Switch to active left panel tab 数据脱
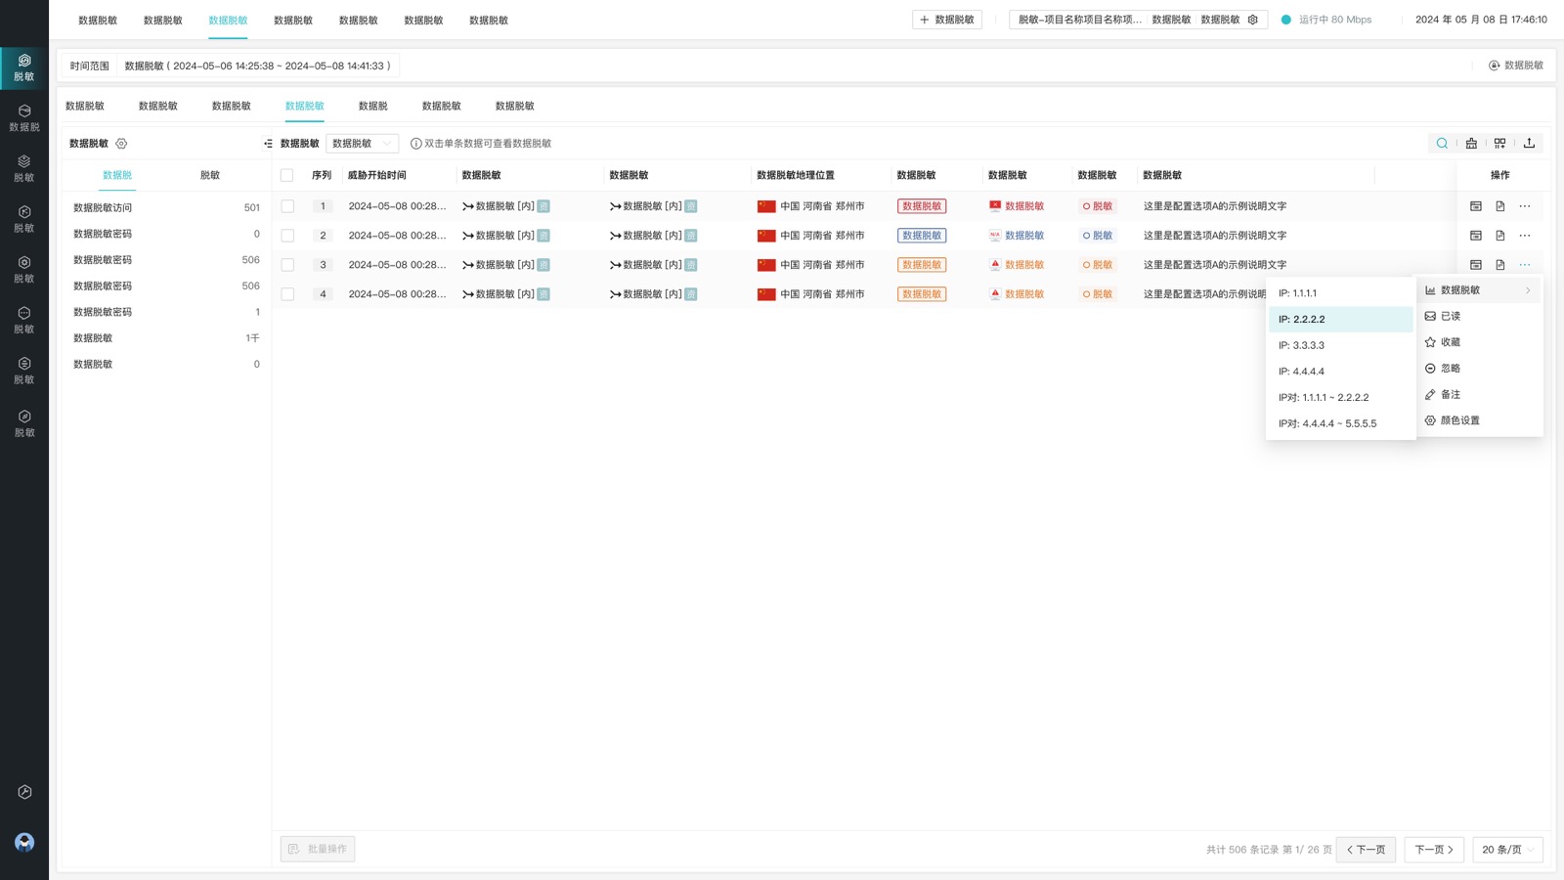Viewport: 1564px width, 880px height. 117,175
